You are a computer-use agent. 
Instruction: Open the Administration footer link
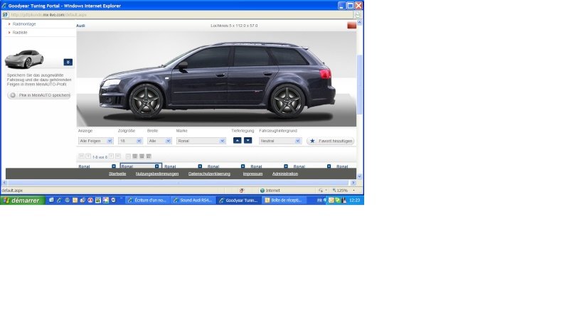tap(285, 174)
